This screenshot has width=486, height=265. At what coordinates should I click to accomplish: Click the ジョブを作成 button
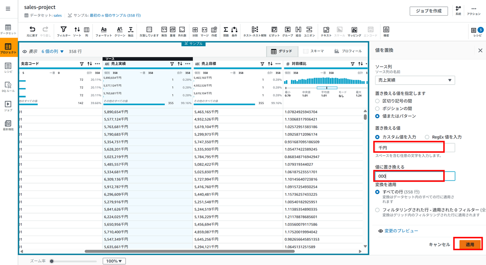pyautogui.click(x=429, y=11)
